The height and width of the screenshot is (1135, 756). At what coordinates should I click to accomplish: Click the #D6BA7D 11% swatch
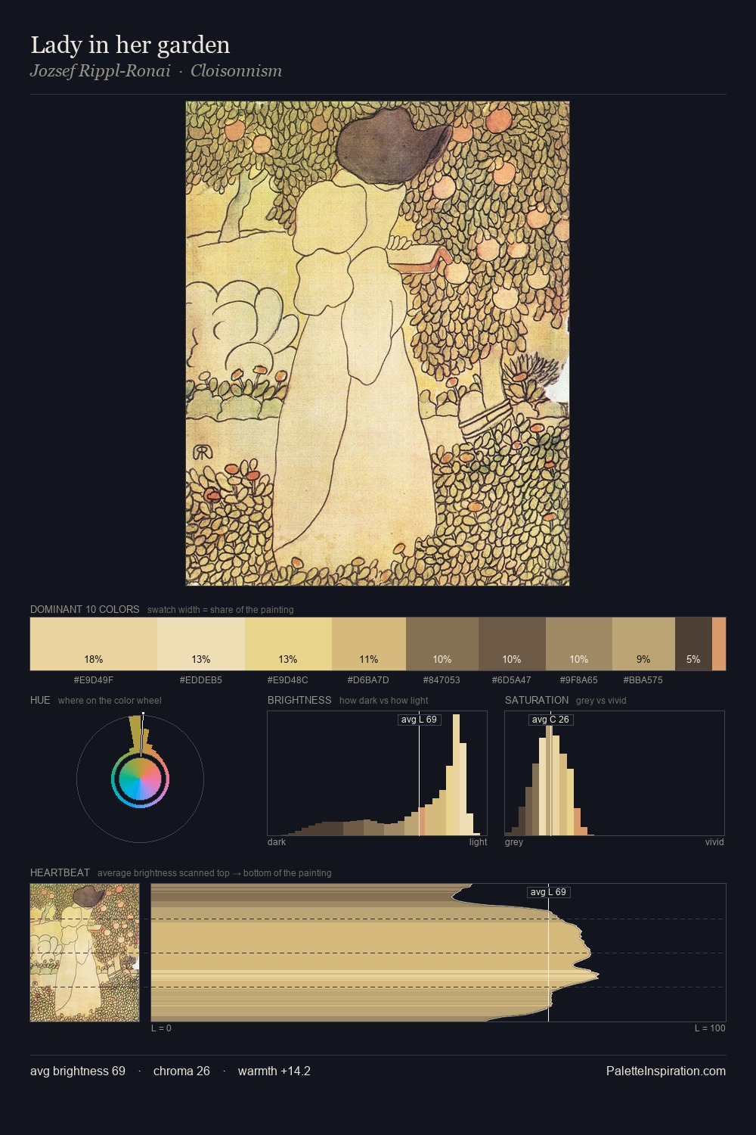point(369,644)
